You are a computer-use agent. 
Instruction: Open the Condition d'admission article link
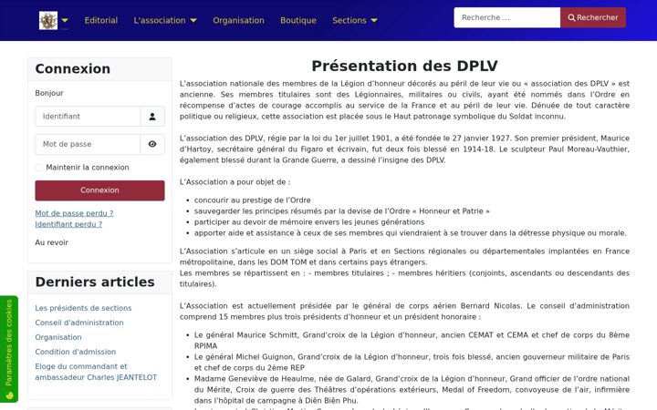[x=76, y=352]
